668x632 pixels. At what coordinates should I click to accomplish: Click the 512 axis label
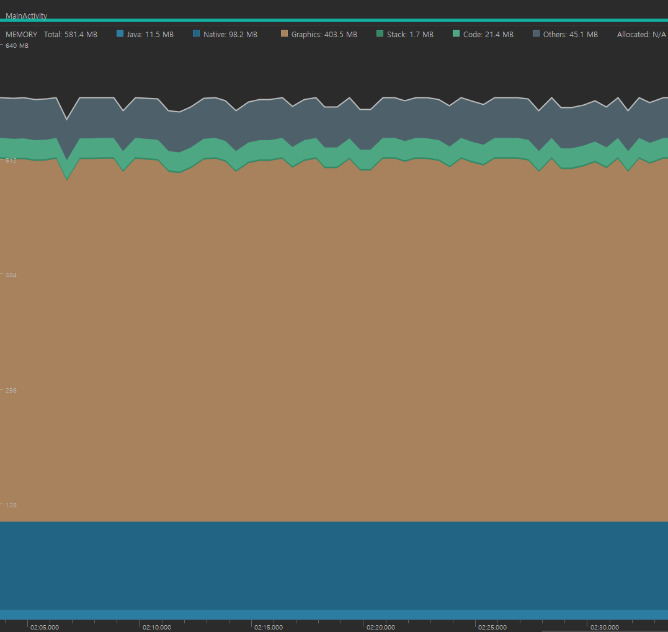(11, 160)
